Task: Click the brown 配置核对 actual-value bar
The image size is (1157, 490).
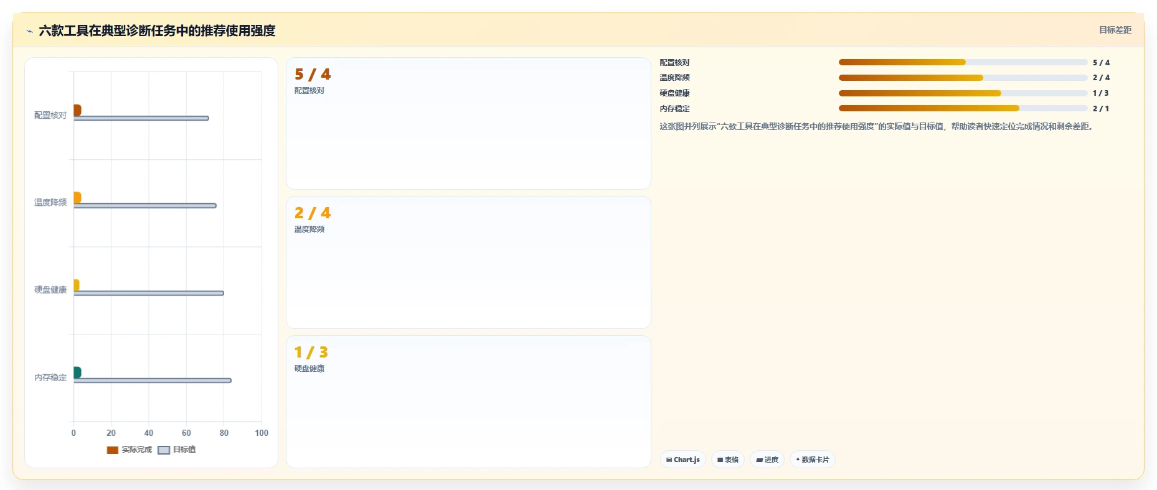Action: click(77, 110)
